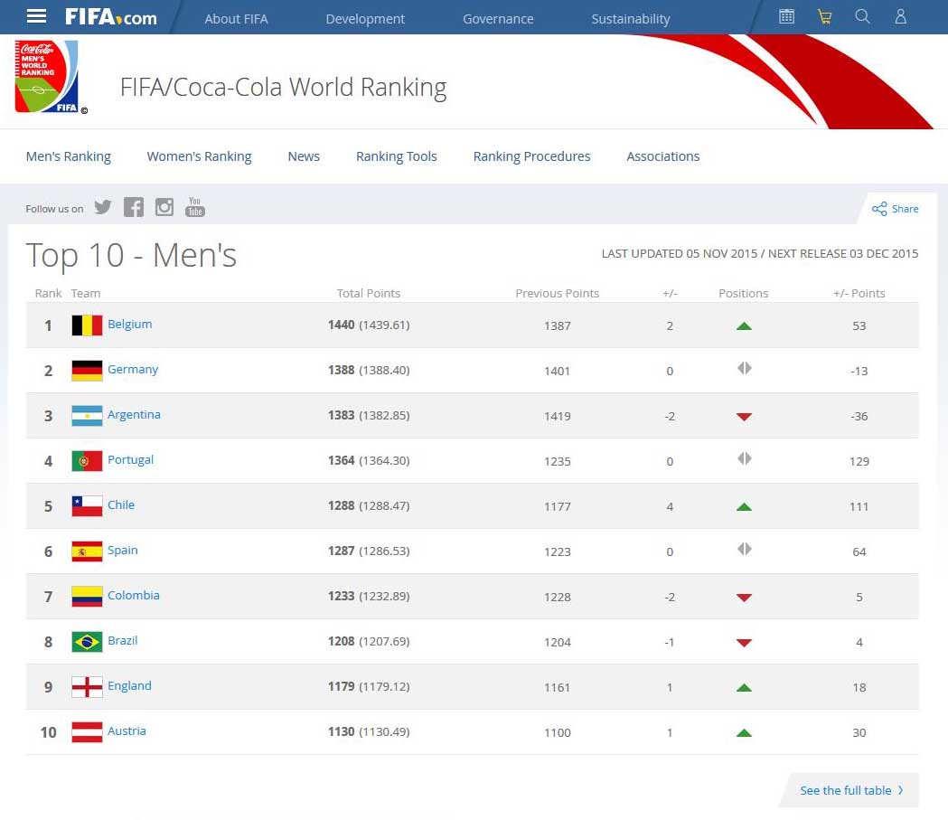948x820 pixels.
Task: Open the Portugal team link
Action: (x=131, y=459)
